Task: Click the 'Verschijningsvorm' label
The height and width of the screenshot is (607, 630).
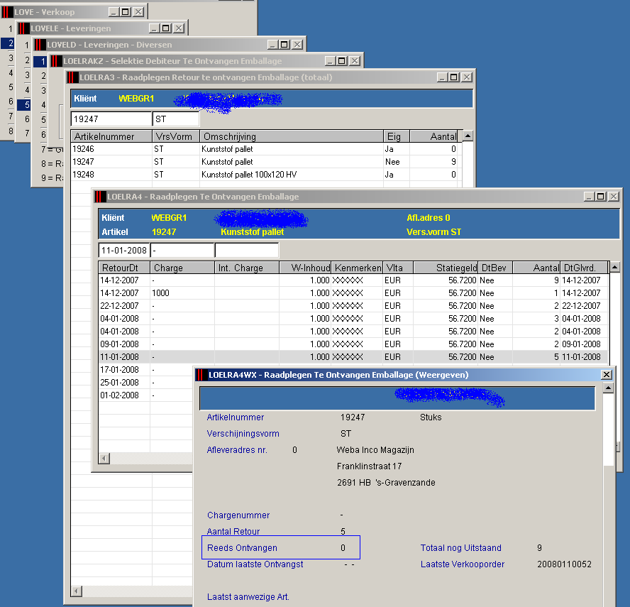Action: pyautogui.click(x=243, y=434)
